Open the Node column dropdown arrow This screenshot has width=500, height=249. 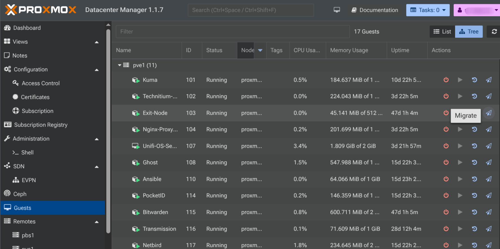260,50
